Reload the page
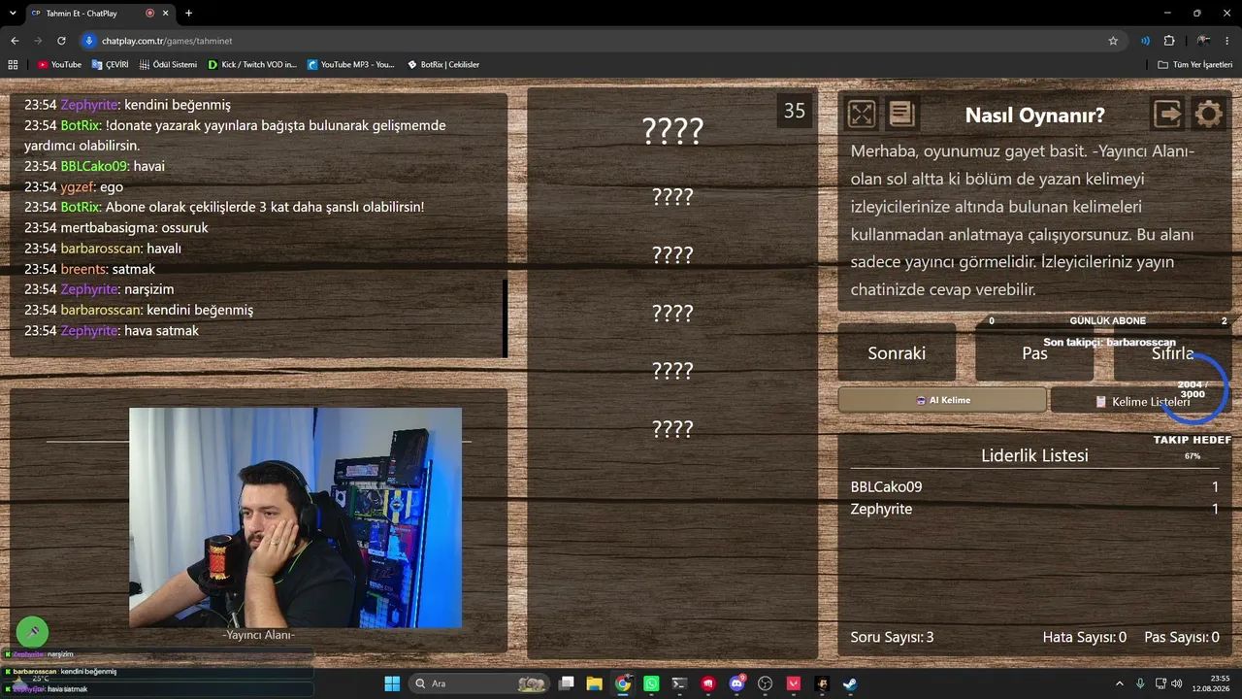 pyautogui.click(x=61, y=41)
